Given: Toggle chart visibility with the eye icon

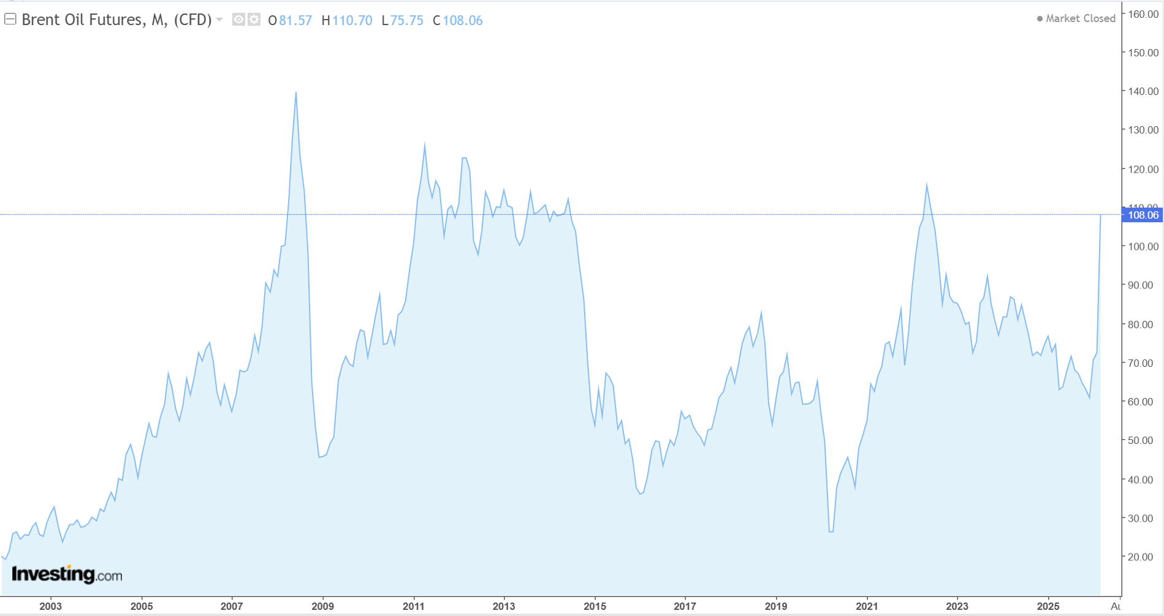Looking at the screenshot, I should 238,20.
